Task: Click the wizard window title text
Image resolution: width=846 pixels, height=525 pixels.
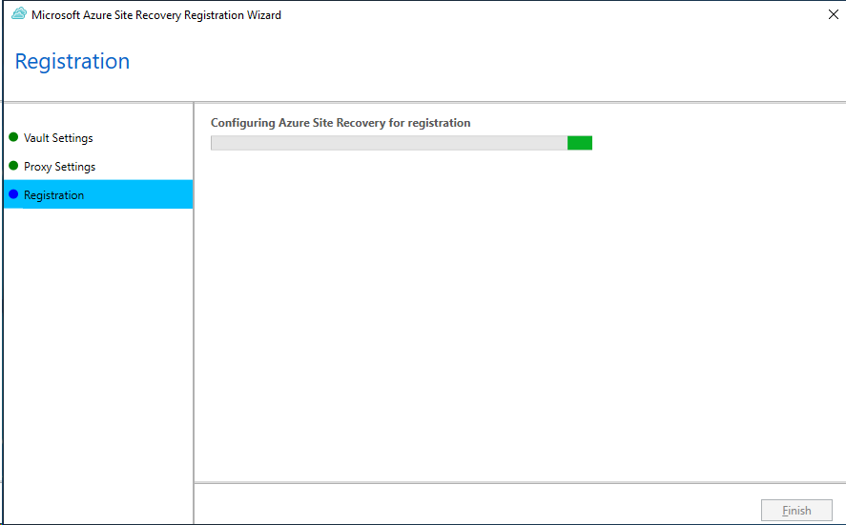Action: click(156, 15)
